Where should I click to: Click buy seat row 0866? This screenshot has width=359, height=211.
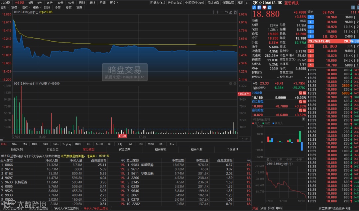click(63, 165)
